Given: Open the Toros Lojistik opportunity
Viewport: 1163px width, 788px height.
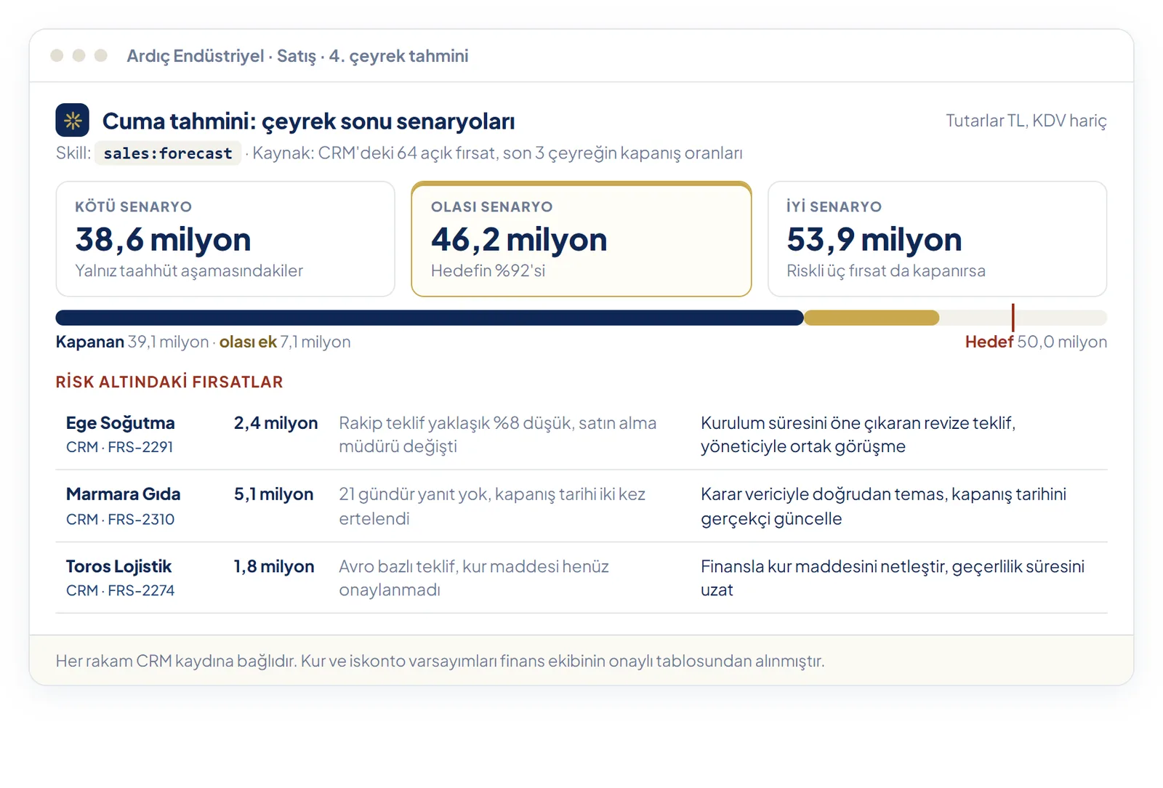Looking at the screenshot, I should [x=119, y=566].
